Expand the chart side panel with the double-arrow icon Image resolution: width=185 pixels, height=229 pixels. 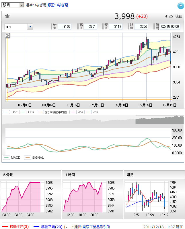8,35
